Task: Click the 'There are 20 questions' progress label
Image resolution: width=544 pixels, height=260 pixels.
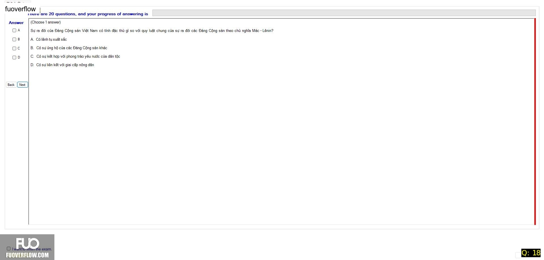Action: click(88, 14)
